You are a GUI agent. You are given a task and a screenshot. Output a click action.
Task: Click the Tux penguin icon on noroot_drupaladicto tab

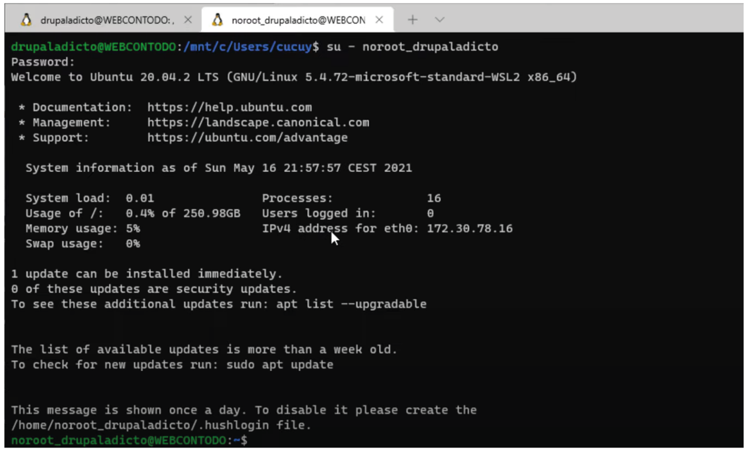[217, 20]
